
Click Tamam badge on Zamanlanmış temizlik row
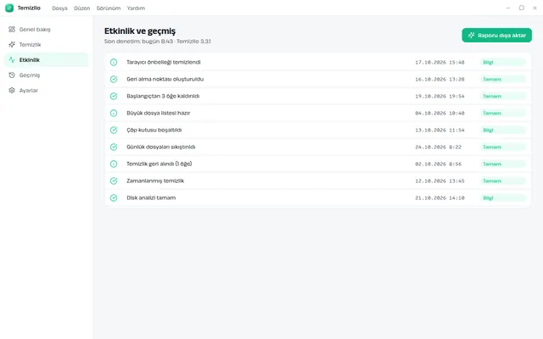(503, 181)
